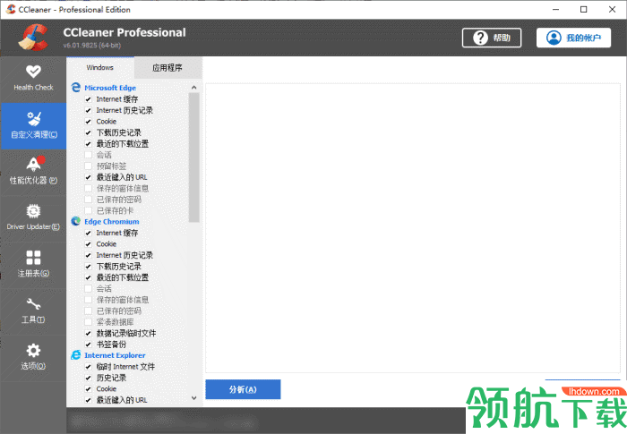Uncheck 临时 Internet 文件 checkbox

89,367
